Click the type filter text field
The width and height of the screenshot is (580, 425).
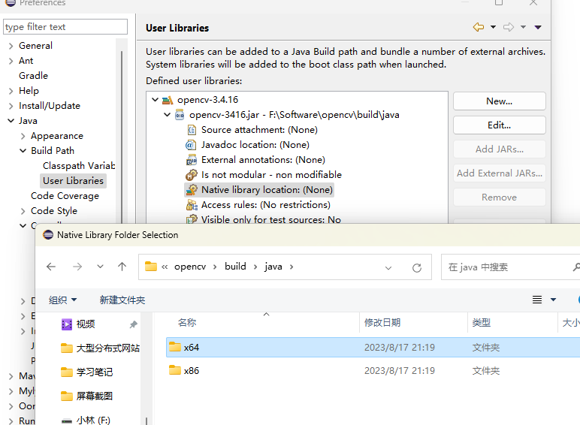coord(65,27)
